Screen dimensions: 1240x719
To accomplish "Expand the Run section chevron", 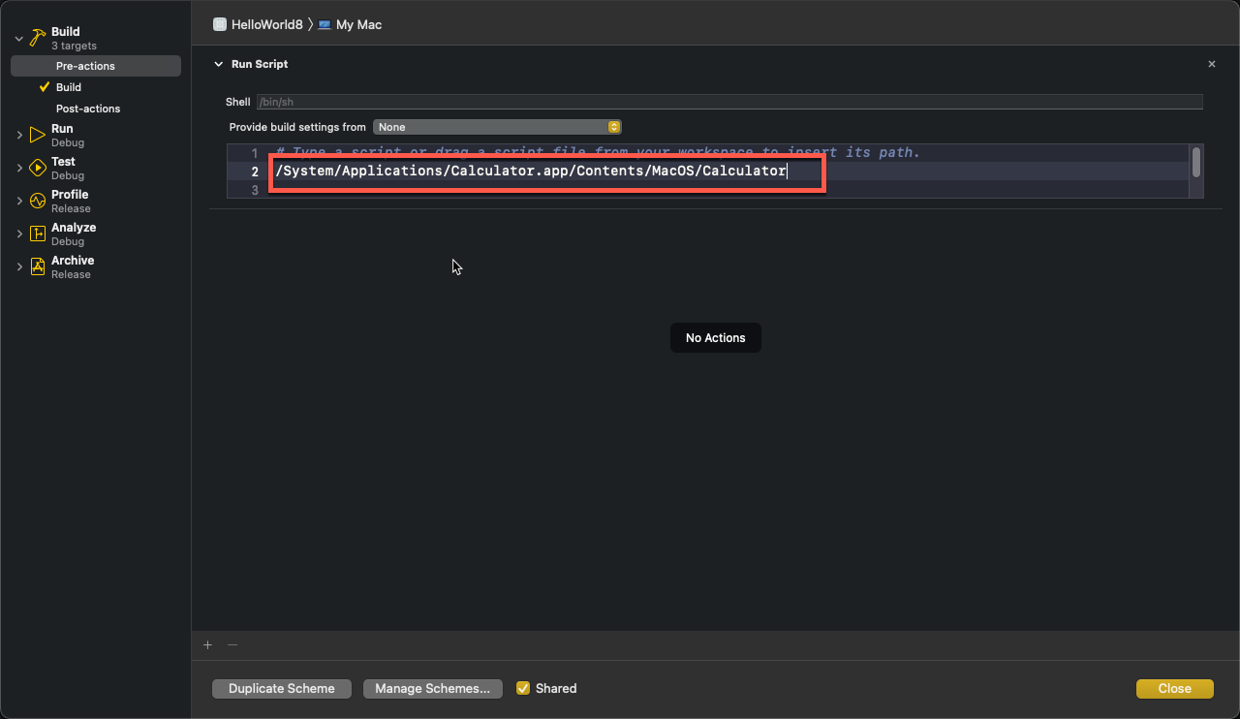I will click(x=19, y=135).
